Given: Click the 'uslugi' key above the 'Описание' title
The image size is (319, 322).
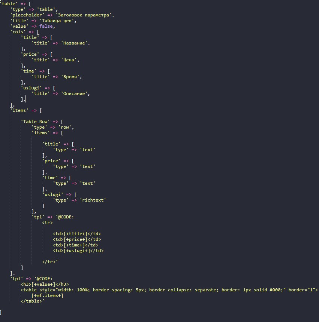Looking at the screenshot, I should click(31, 88).
